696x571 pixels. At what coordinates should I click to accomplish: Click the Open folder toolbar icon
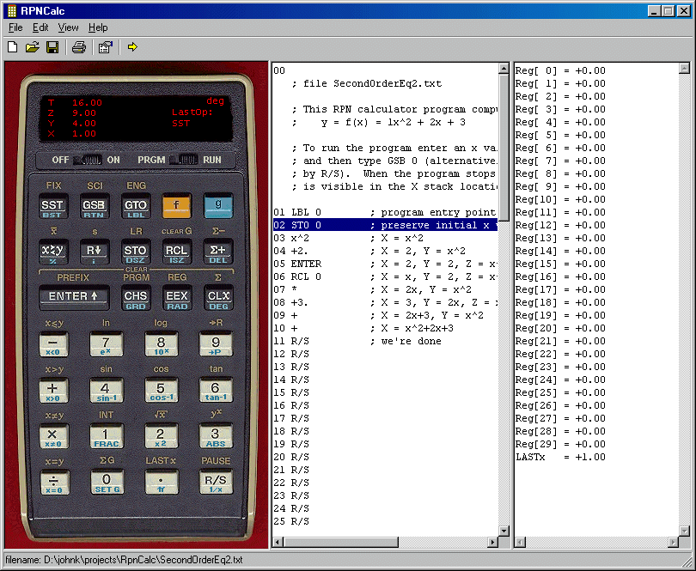click(x=33, y=47)
